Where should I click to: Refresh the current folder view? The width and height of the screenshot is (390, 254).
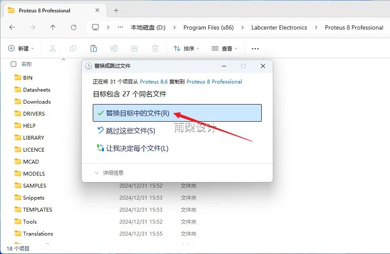[x=74, y=27]
